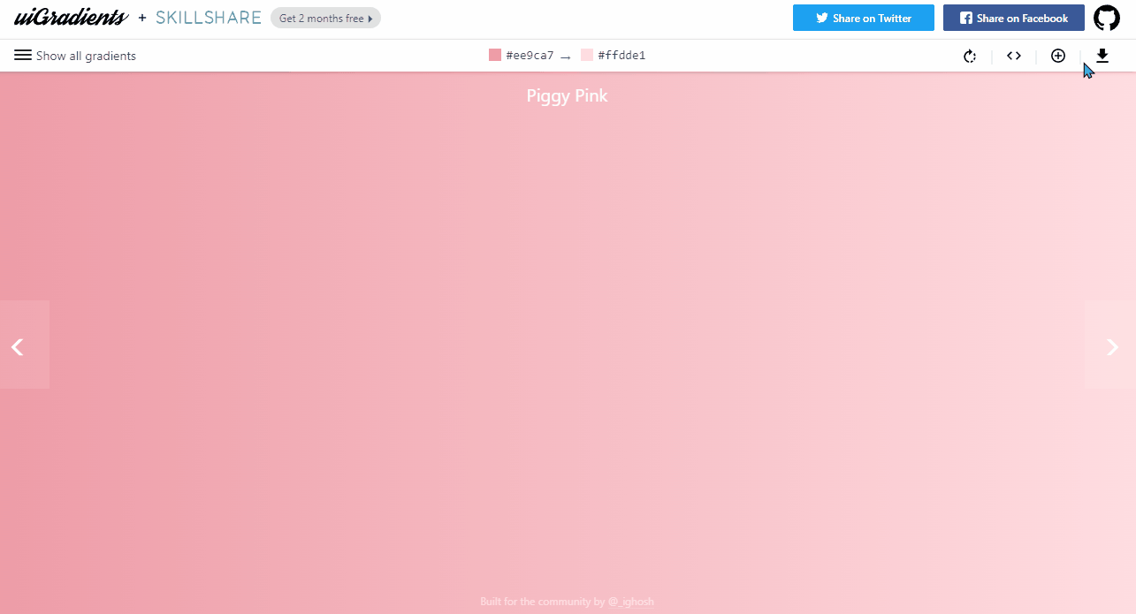Image resolution: width=1136 pixels, height=614 pixels.
Task: Go to previous gradient arrow
Action: point(18,347)
